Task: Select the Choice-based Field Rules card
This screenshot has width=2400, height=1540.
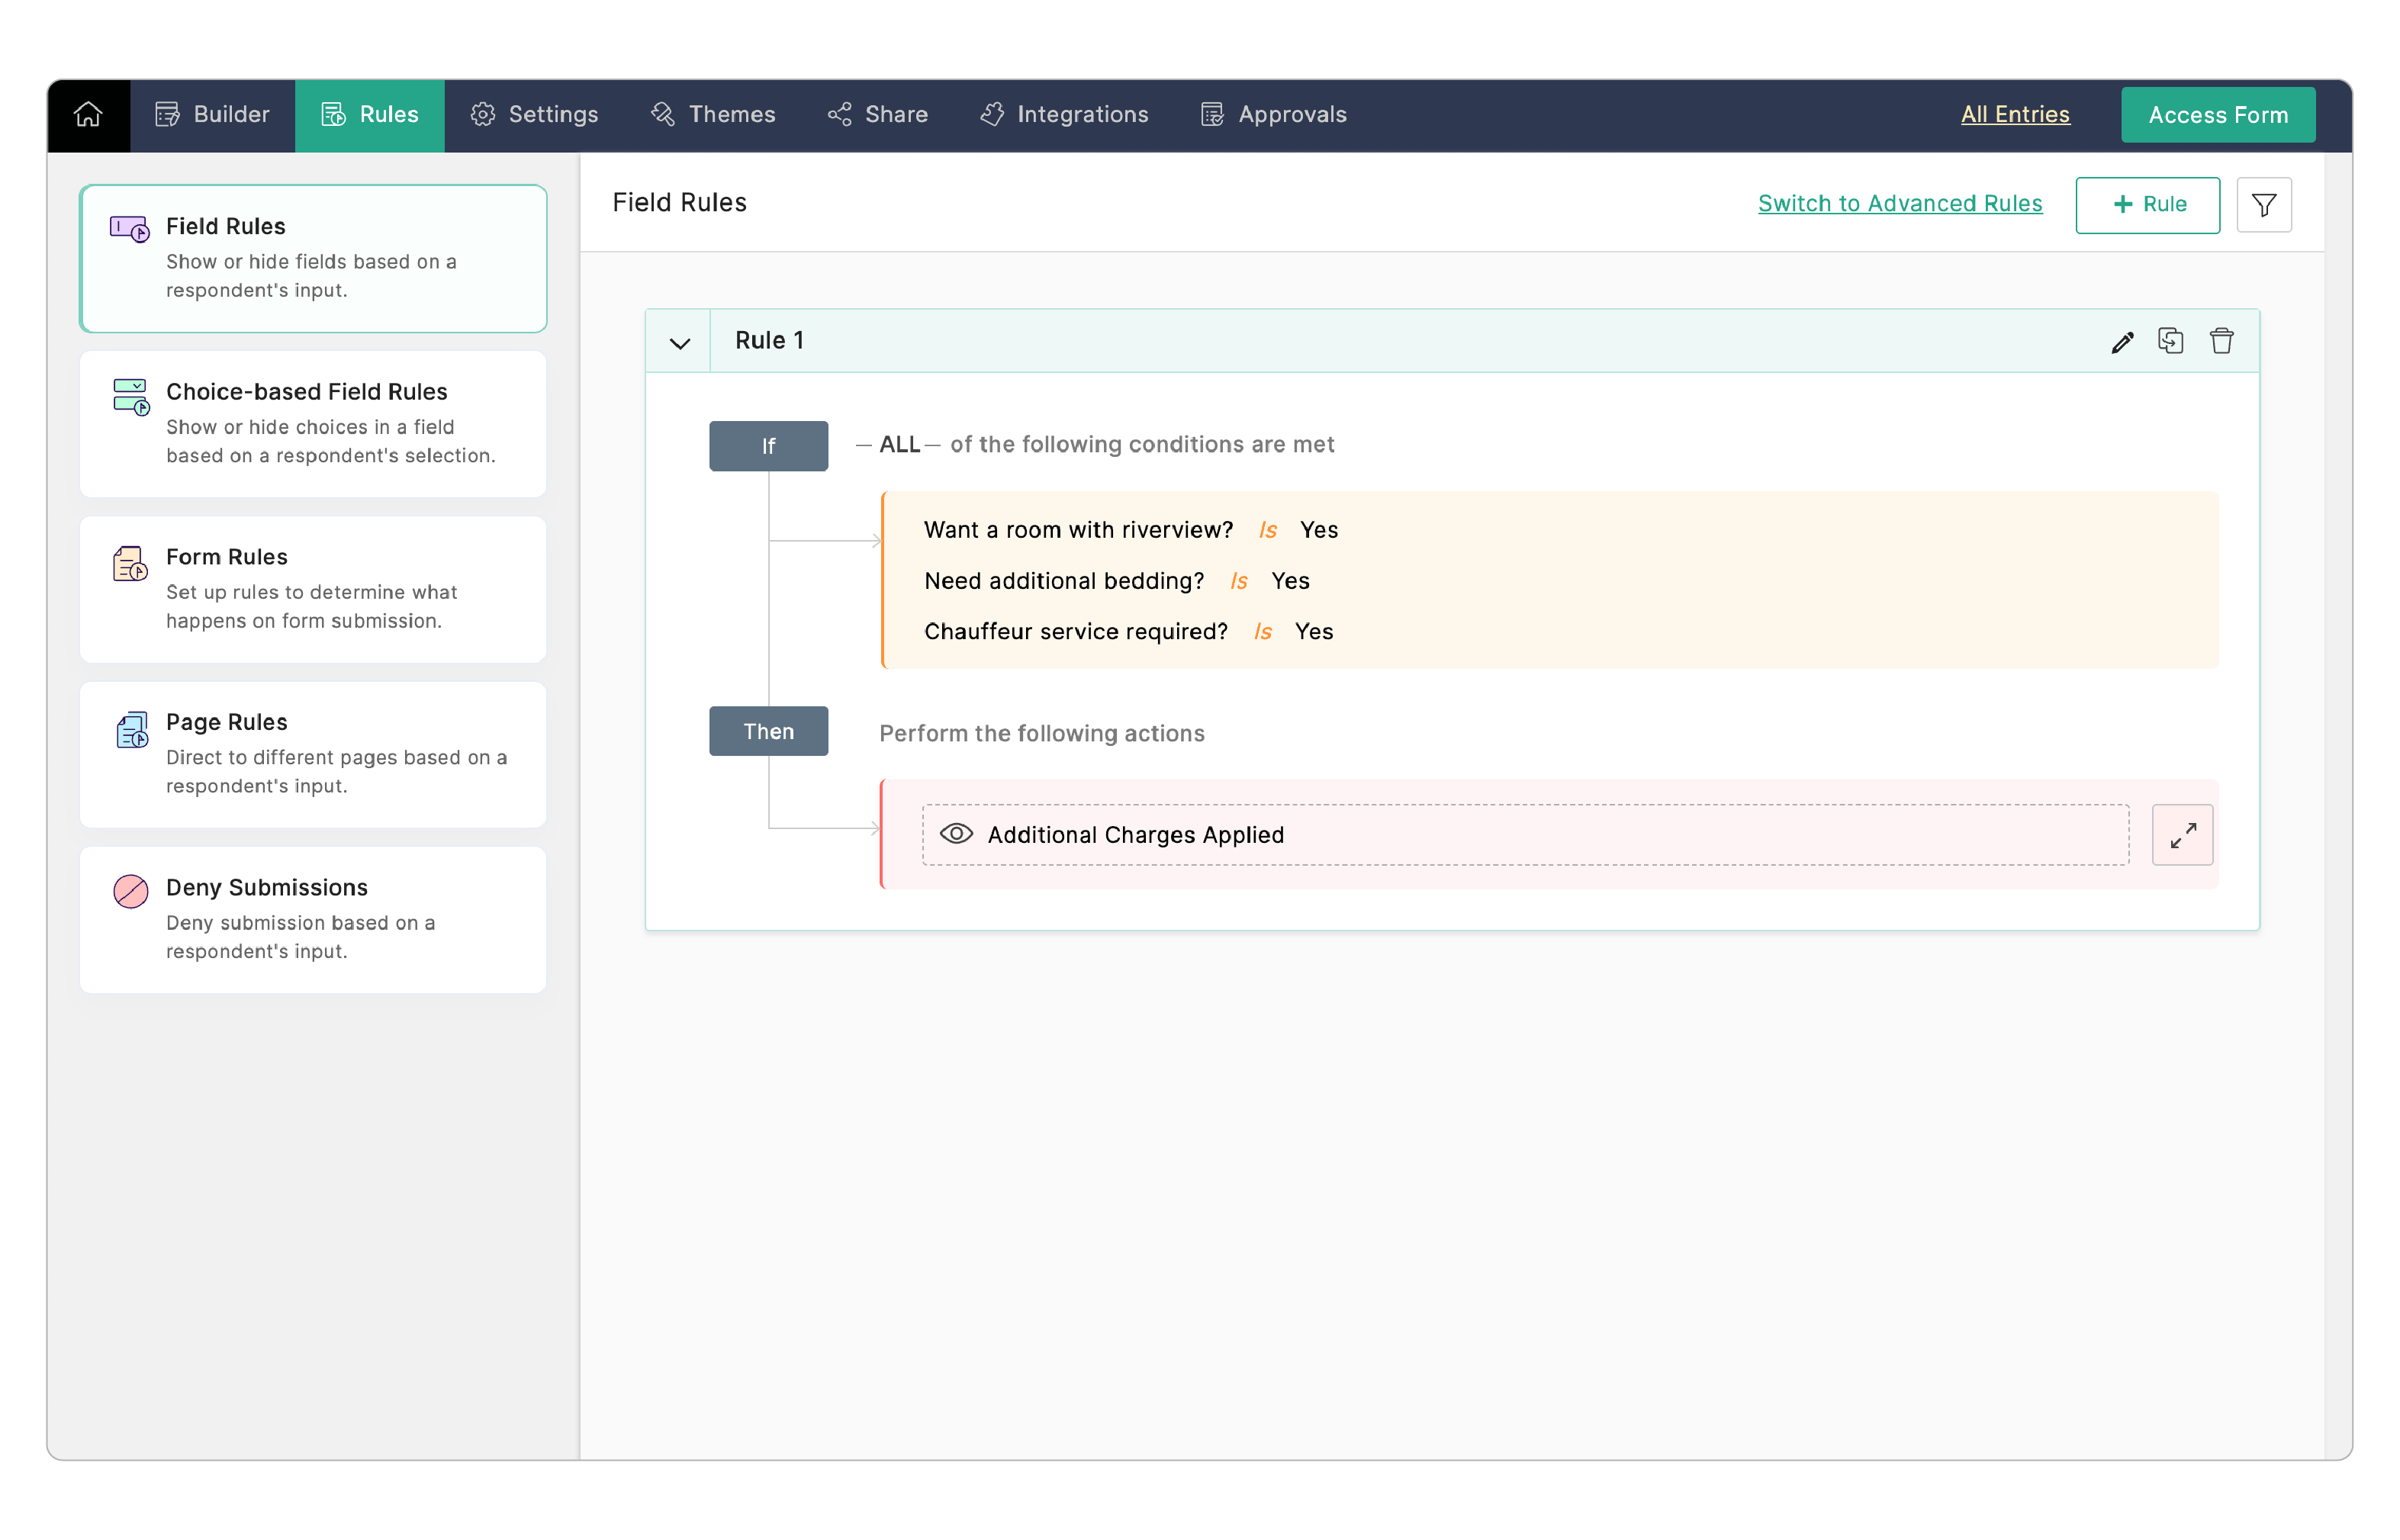Action: coord(313,424)
